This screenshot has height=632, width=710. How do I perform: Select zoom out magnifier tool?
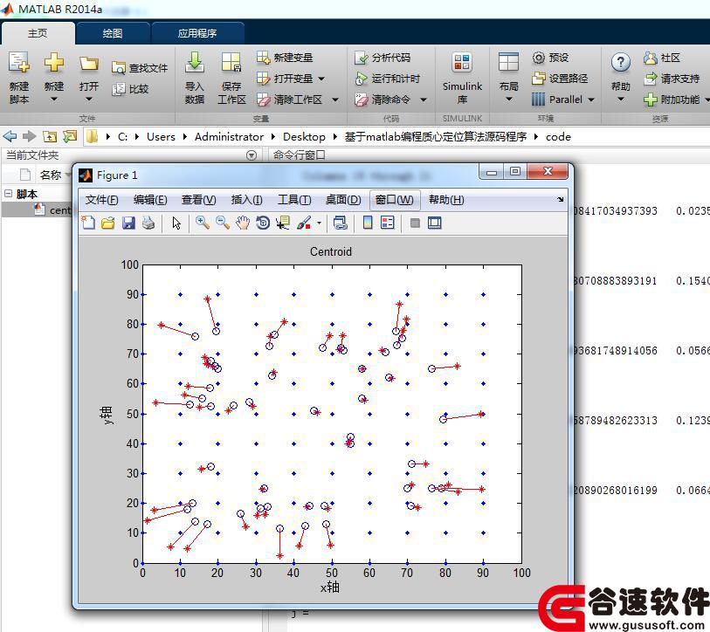point(223,223)
